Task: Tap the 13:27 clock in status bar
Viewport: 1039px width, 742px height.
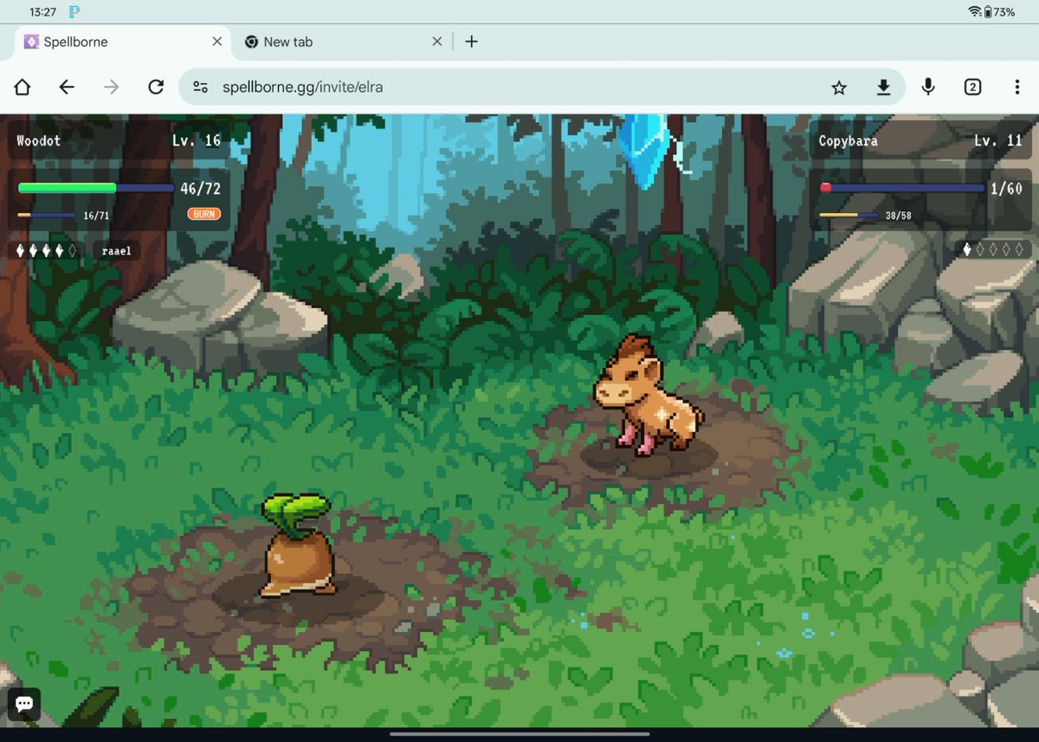Action: [x=42, y=12]
